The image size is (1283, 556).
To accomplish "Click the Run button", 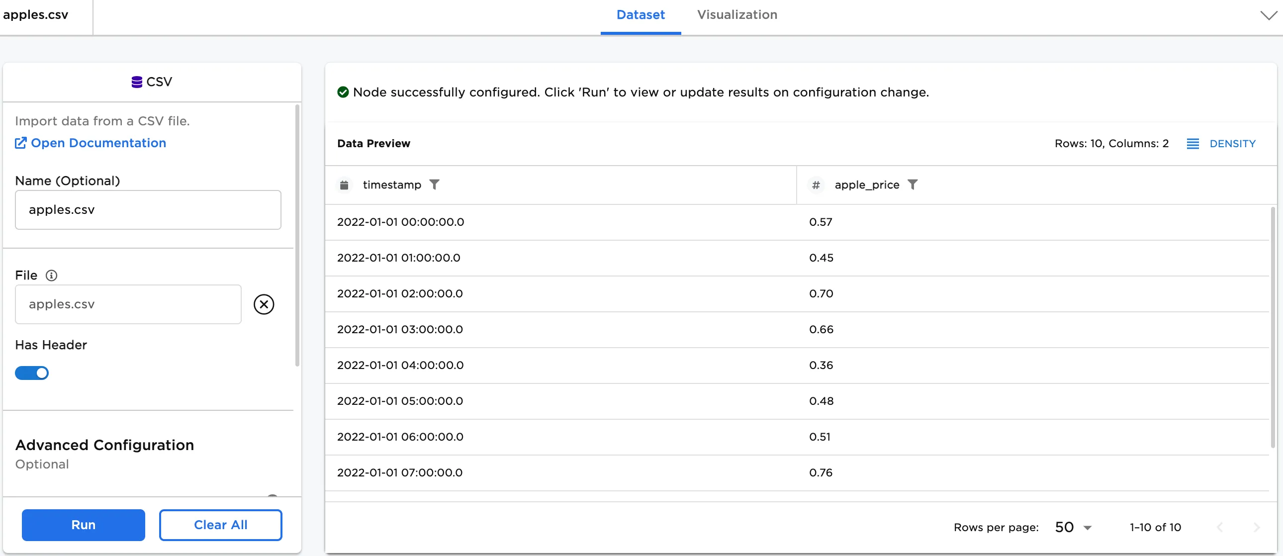I will click(83, 525).
